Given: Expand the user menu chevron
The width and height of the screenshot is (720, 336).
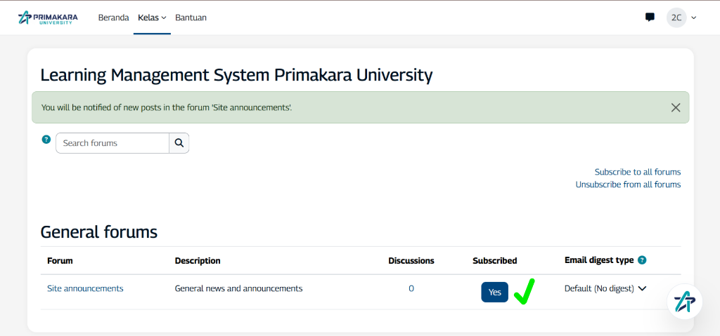Looking at the screenshot, I should (694, 18).
